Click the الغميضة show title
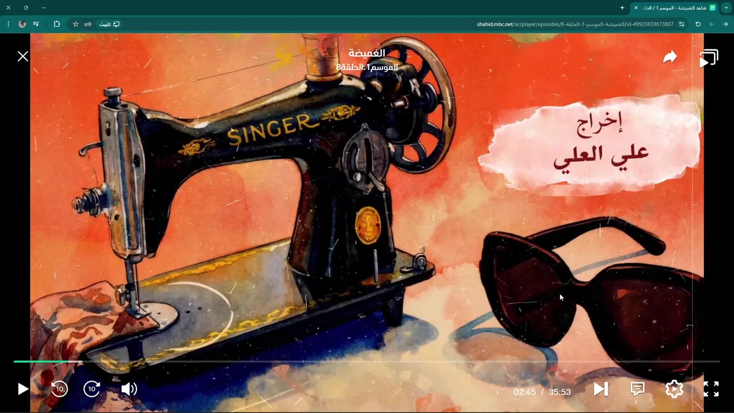Screen dimensions: 734x413 tap(367, 53)
